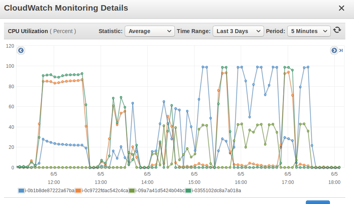Click the Time Range label text
Viewport: 354px width, 204px height.
point(193,31)
